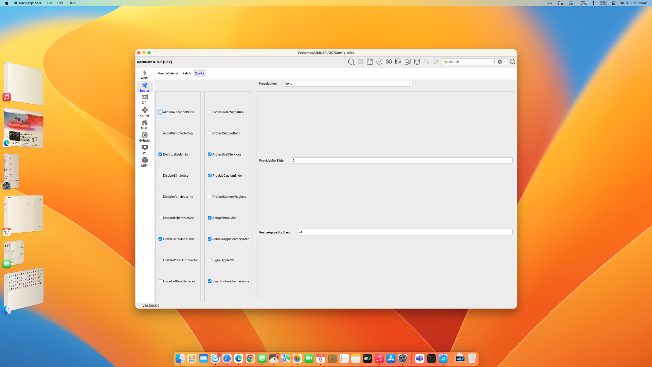Open the Kernel section in sidebar
This screenshot has height=367, width=652.
[x=144, y=112]
